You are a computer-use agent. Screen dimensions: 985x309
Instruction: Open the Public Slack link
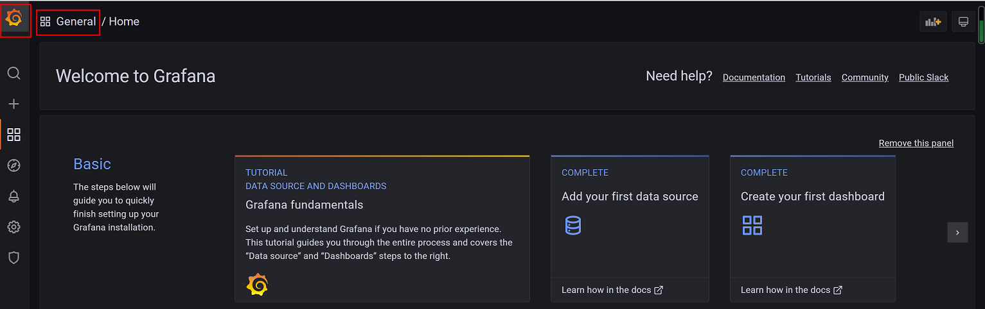[923, 78]
